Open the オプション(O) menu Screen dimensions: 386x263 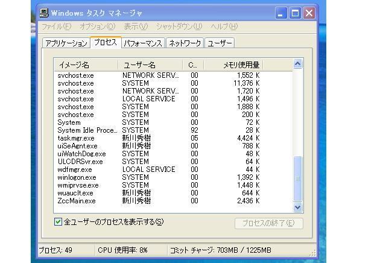pyautogui.click(x=98, y=27)
